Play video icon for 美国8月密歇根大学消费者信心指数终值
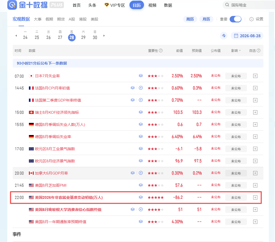275x242 pixels. coord(141,209)
